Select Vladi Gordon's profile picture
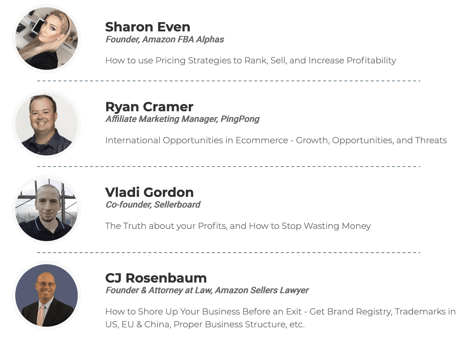 coord(46,210)
